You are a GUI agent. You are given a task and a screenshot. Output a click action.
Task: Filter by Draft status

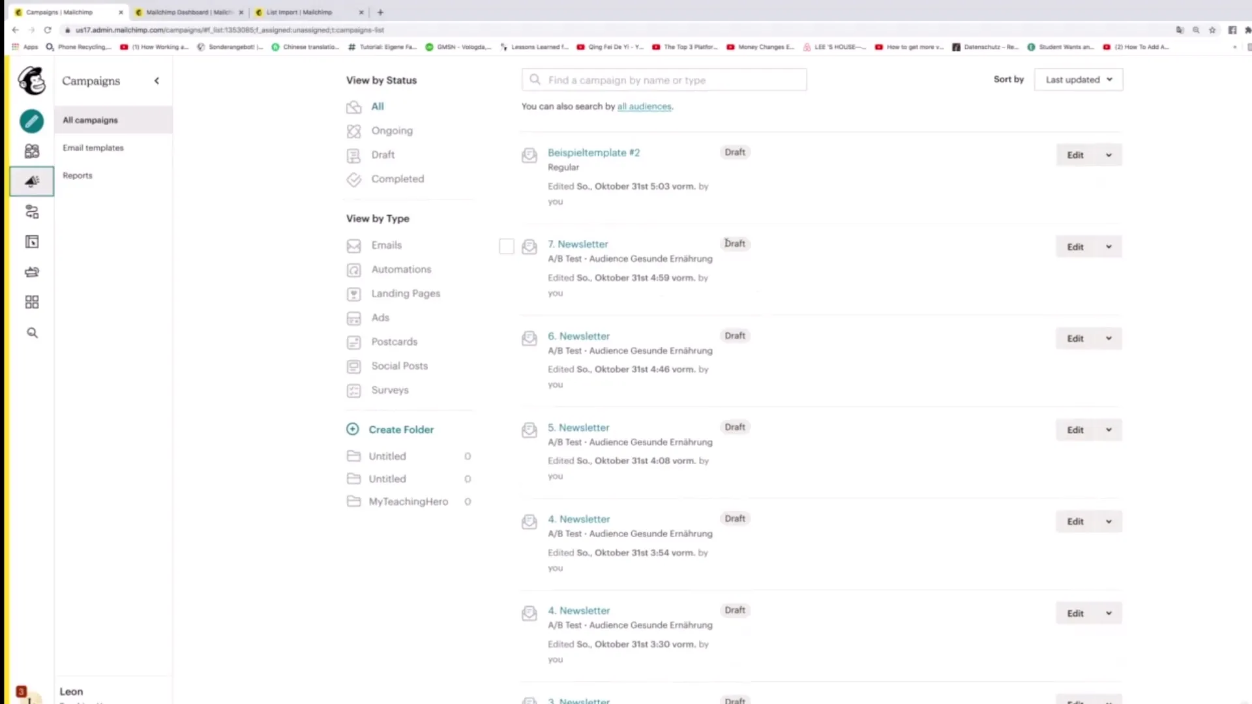pos(383,154)
